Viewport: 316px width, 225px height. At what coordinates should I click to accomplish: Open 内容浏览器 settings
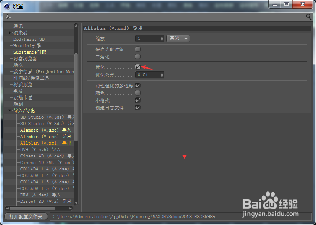pos(26,58)
